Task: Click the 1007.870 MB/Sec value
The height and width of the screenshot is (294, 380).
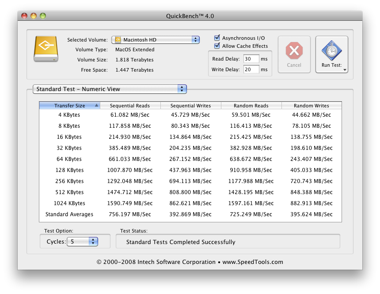Action: coord(130,170)
